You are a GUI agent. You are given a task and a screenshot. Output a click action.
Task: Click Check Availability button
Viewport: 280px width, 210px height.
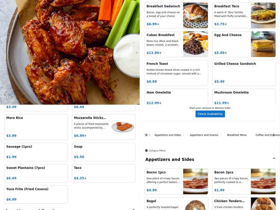pos(210,114)
